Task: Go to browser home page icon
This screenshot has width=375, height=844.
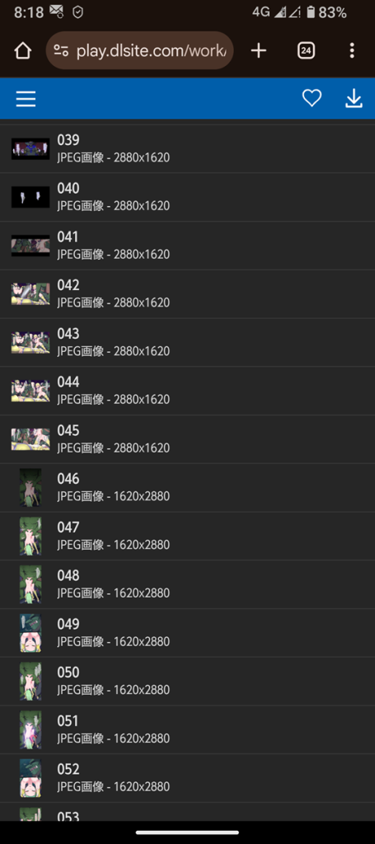Action: coord(22,50)
